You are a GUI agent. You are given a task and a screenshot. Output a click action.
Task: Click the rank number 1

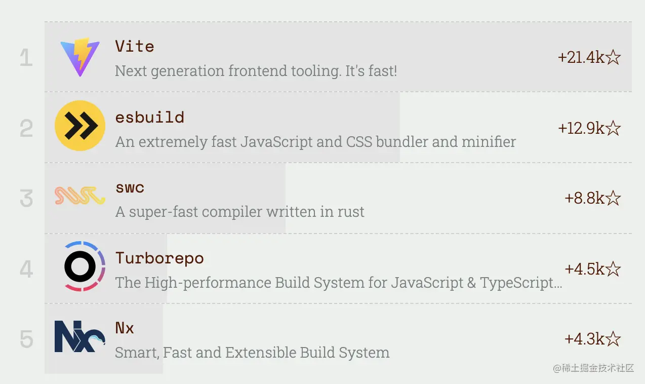(x=26, y=58)
